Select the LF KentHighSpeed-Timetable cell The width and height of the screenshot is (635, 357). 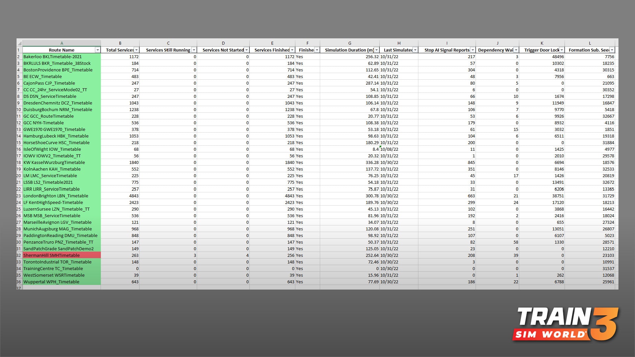62,202
